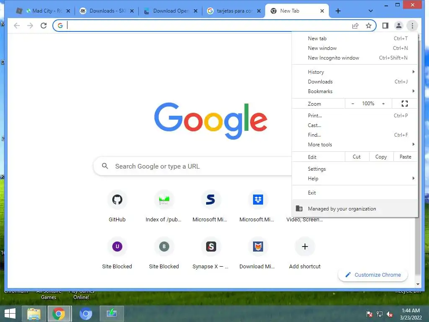Enter fullscreen via the zoom row icon

pos(404,104)
